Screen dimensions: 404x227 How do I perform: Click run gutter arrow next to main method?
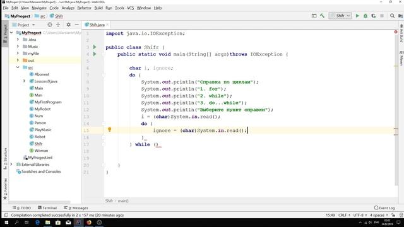95,54
